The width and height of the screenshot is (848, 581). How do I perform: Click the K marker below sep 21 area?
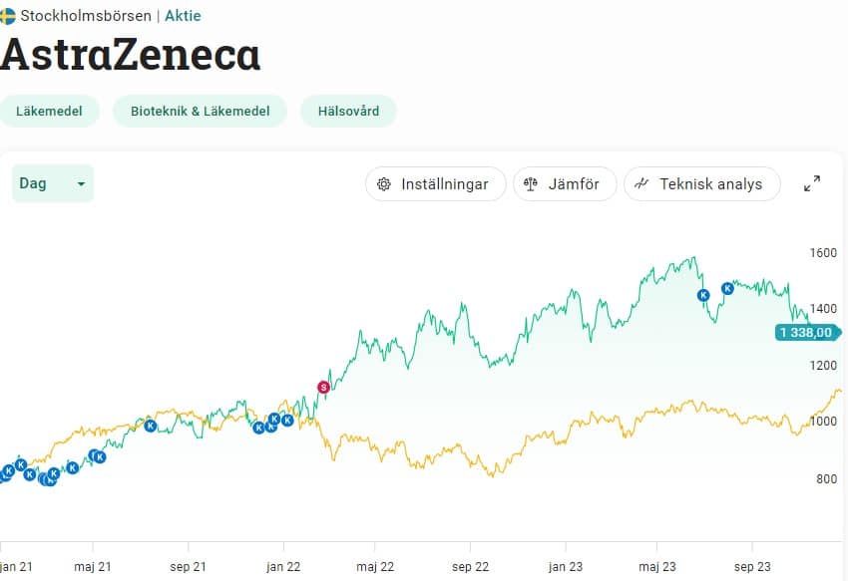[151, 426]
